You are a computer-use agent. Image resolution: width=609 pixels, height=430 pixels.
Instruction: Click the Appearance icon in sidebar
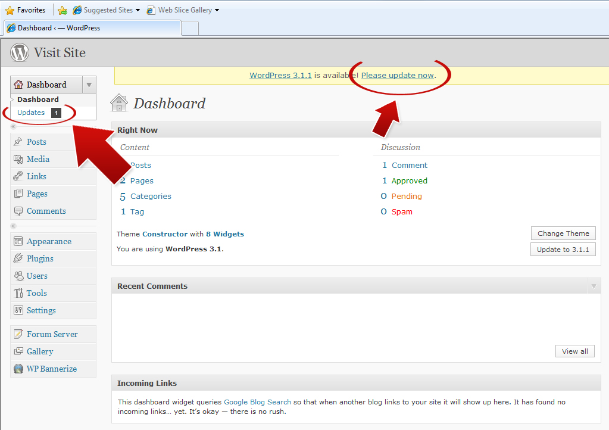click(x=18, y=241)
